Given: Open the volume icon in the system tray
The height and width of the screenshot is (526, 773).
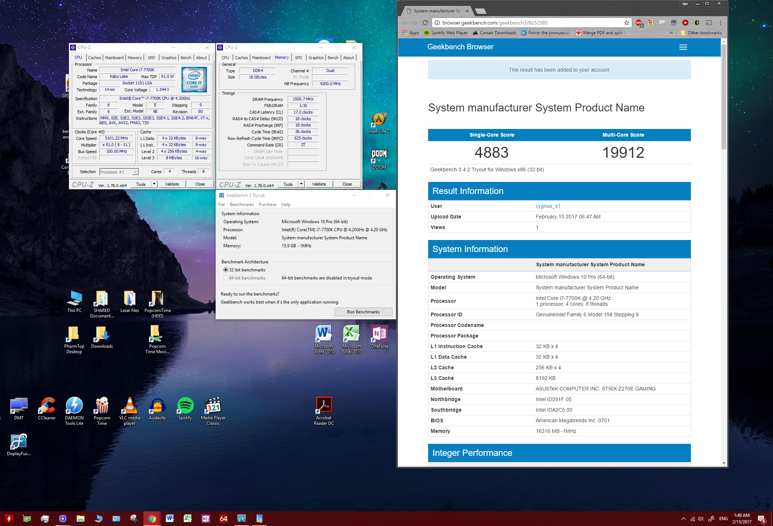Looking at the screenshot, I should tap(701, 519).
